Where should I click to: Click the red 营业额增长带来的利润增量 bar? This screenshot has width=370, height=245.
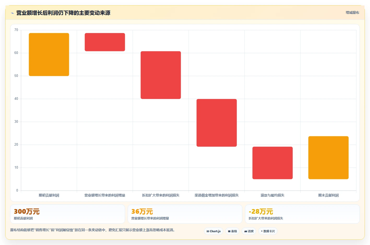(x=105, y=42)
